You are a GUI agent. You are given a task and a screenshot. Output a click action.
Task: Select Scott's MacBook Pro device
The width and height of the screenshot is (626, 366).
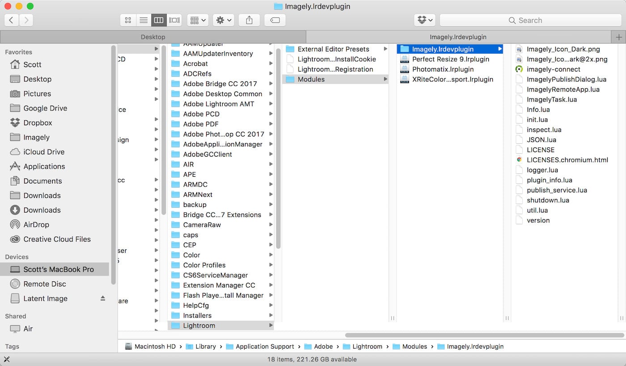(55, 269)
